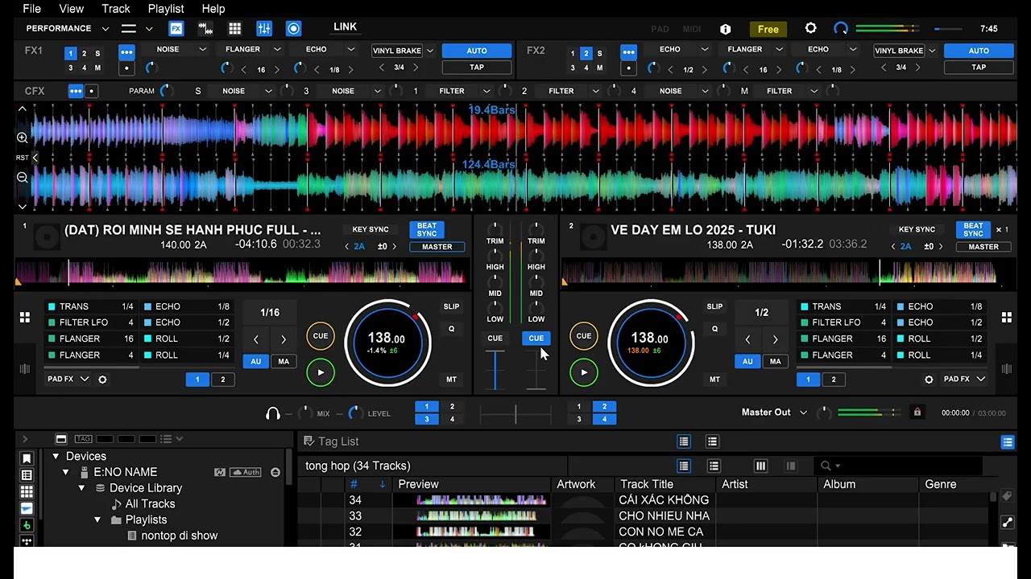Click the headphones cue icon
The width and height of the screenshot is (1031, 579).
point(273,413)
